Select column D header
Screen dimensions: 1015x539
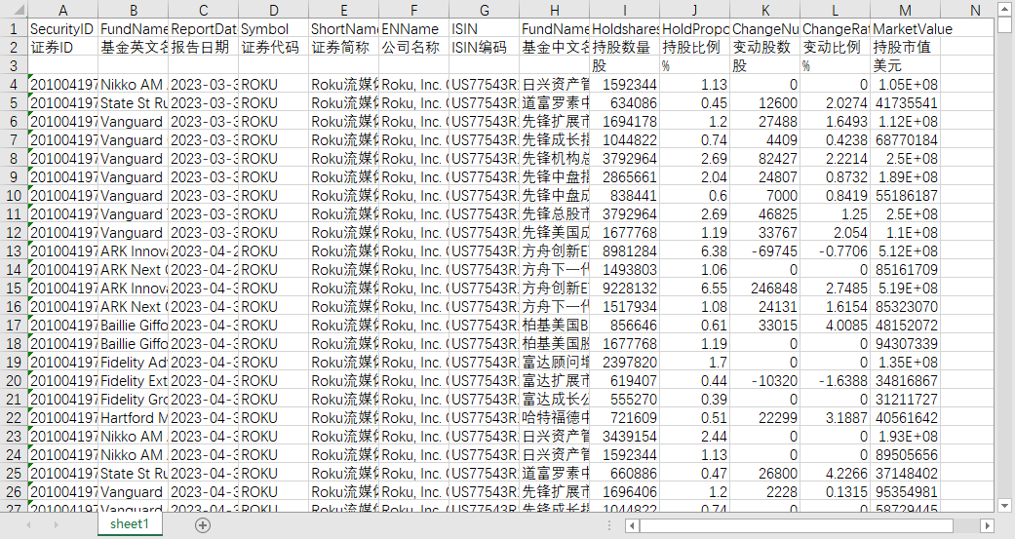tap(274, 10)
